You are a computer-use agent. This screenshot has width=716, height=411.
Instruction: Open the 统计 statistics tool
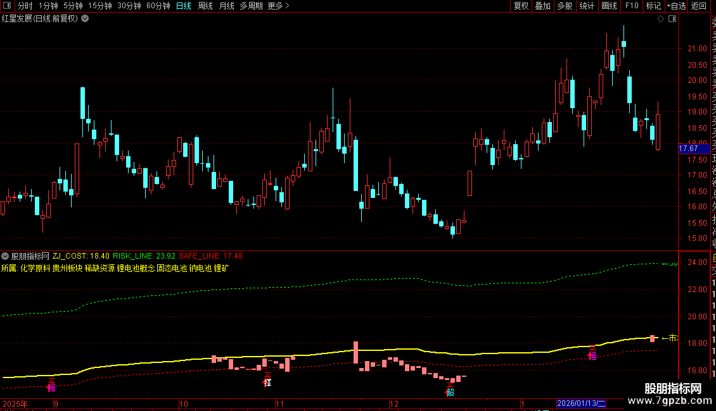(x=587, y=6)
